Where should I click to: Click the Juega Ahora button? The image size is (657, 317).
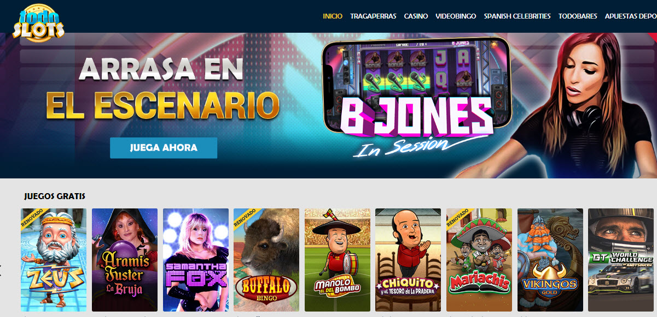(164, 148)
